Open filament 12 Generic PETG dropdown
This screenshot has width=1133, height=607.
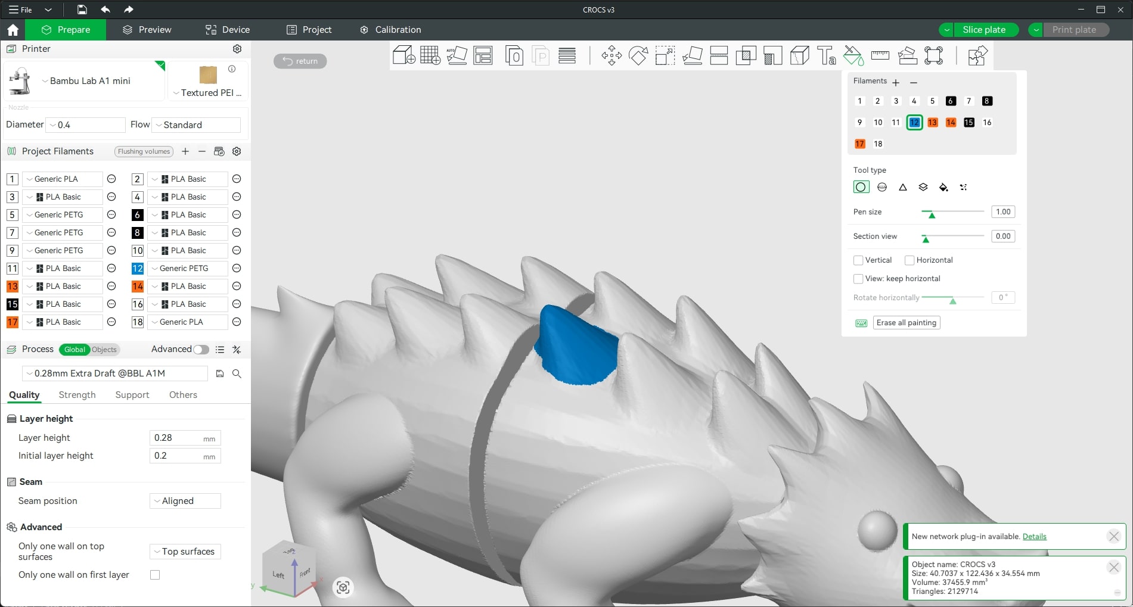coord(187,269)
